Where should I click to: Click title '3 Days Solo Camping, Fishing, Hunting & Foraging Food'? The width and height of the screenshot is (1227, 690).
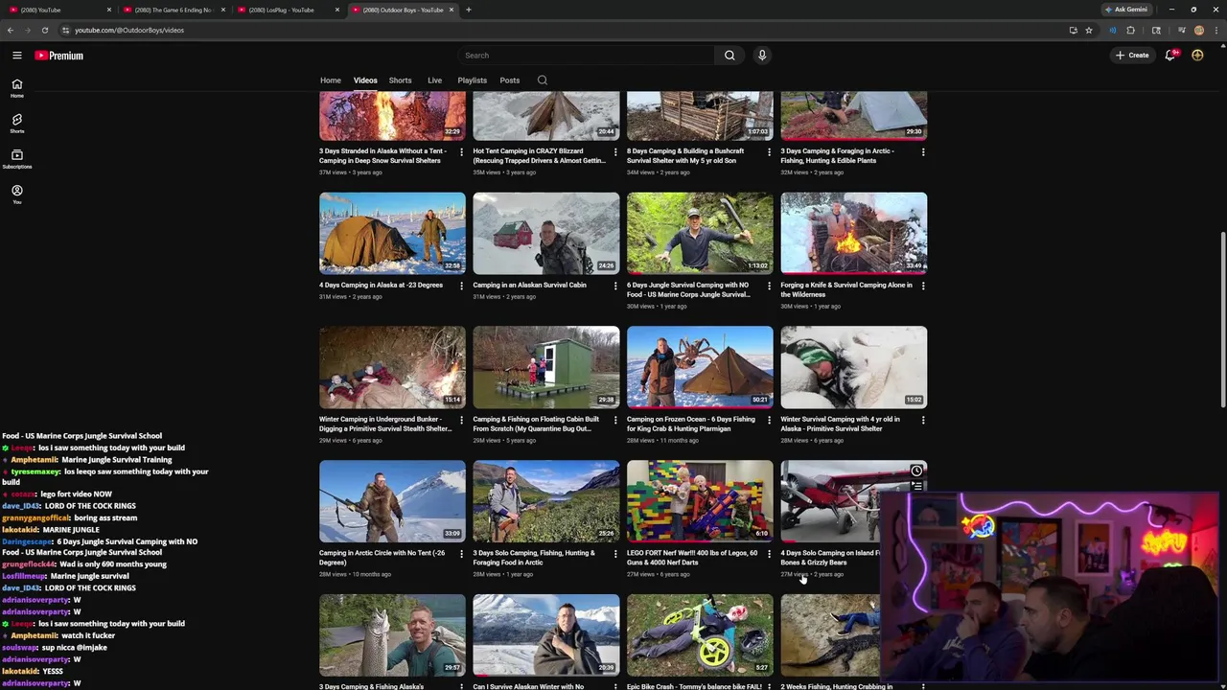click(x=534, y=558)
